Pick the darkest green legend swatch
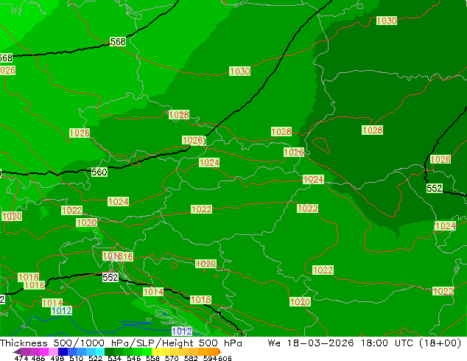 coord(109,351)
